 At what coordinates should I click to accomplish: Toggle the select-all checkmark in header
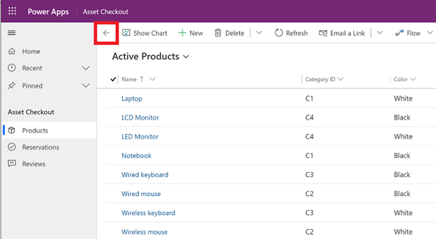[113, 79]
